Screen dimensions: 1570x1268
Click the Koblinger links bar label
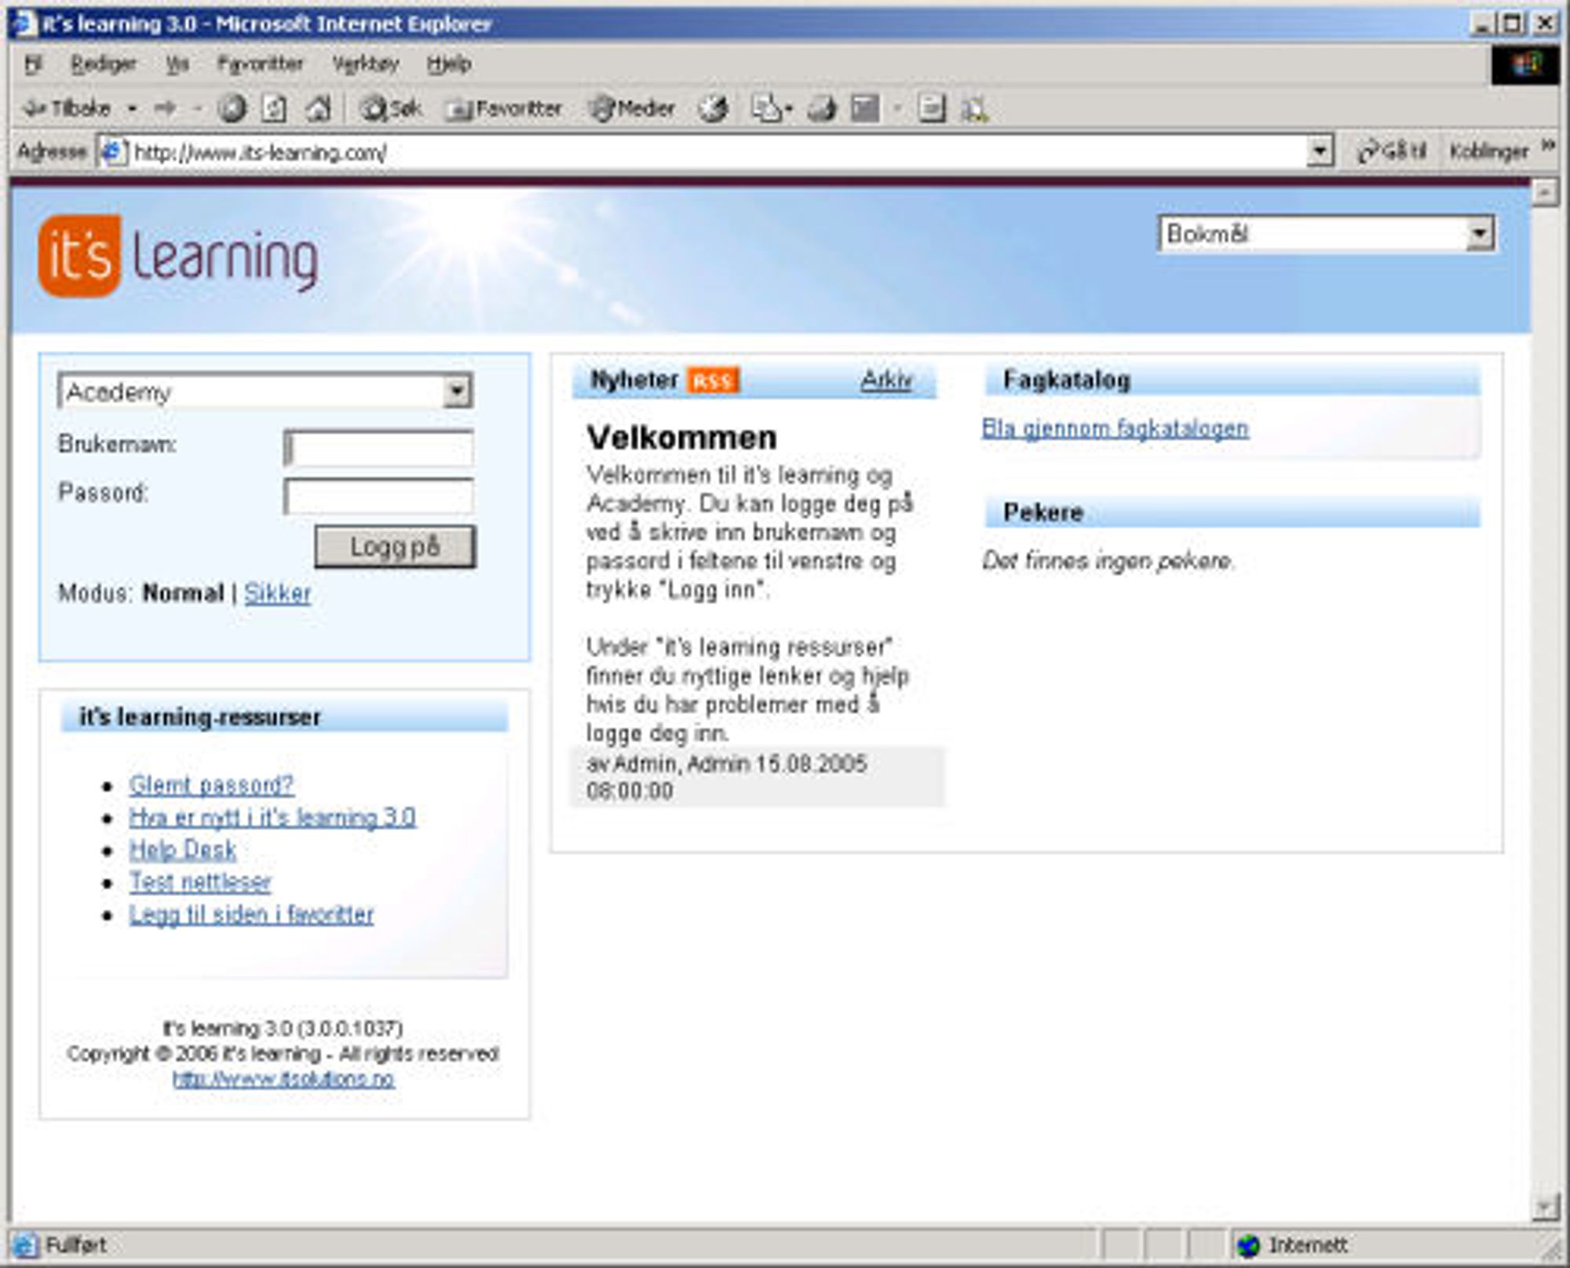[1488, 151]
